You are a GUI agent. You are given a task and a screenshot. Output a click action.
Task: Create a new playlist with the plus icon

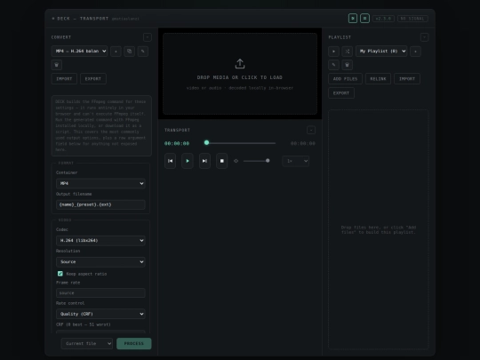point(415,52)
